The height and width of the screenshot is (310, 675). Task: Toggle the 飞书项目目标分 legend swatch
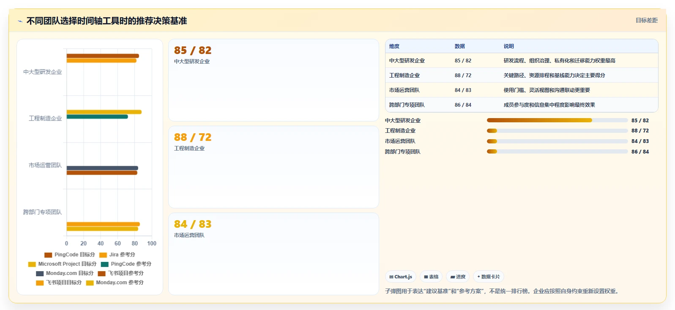pyautogui.click(x=40, y=283)
